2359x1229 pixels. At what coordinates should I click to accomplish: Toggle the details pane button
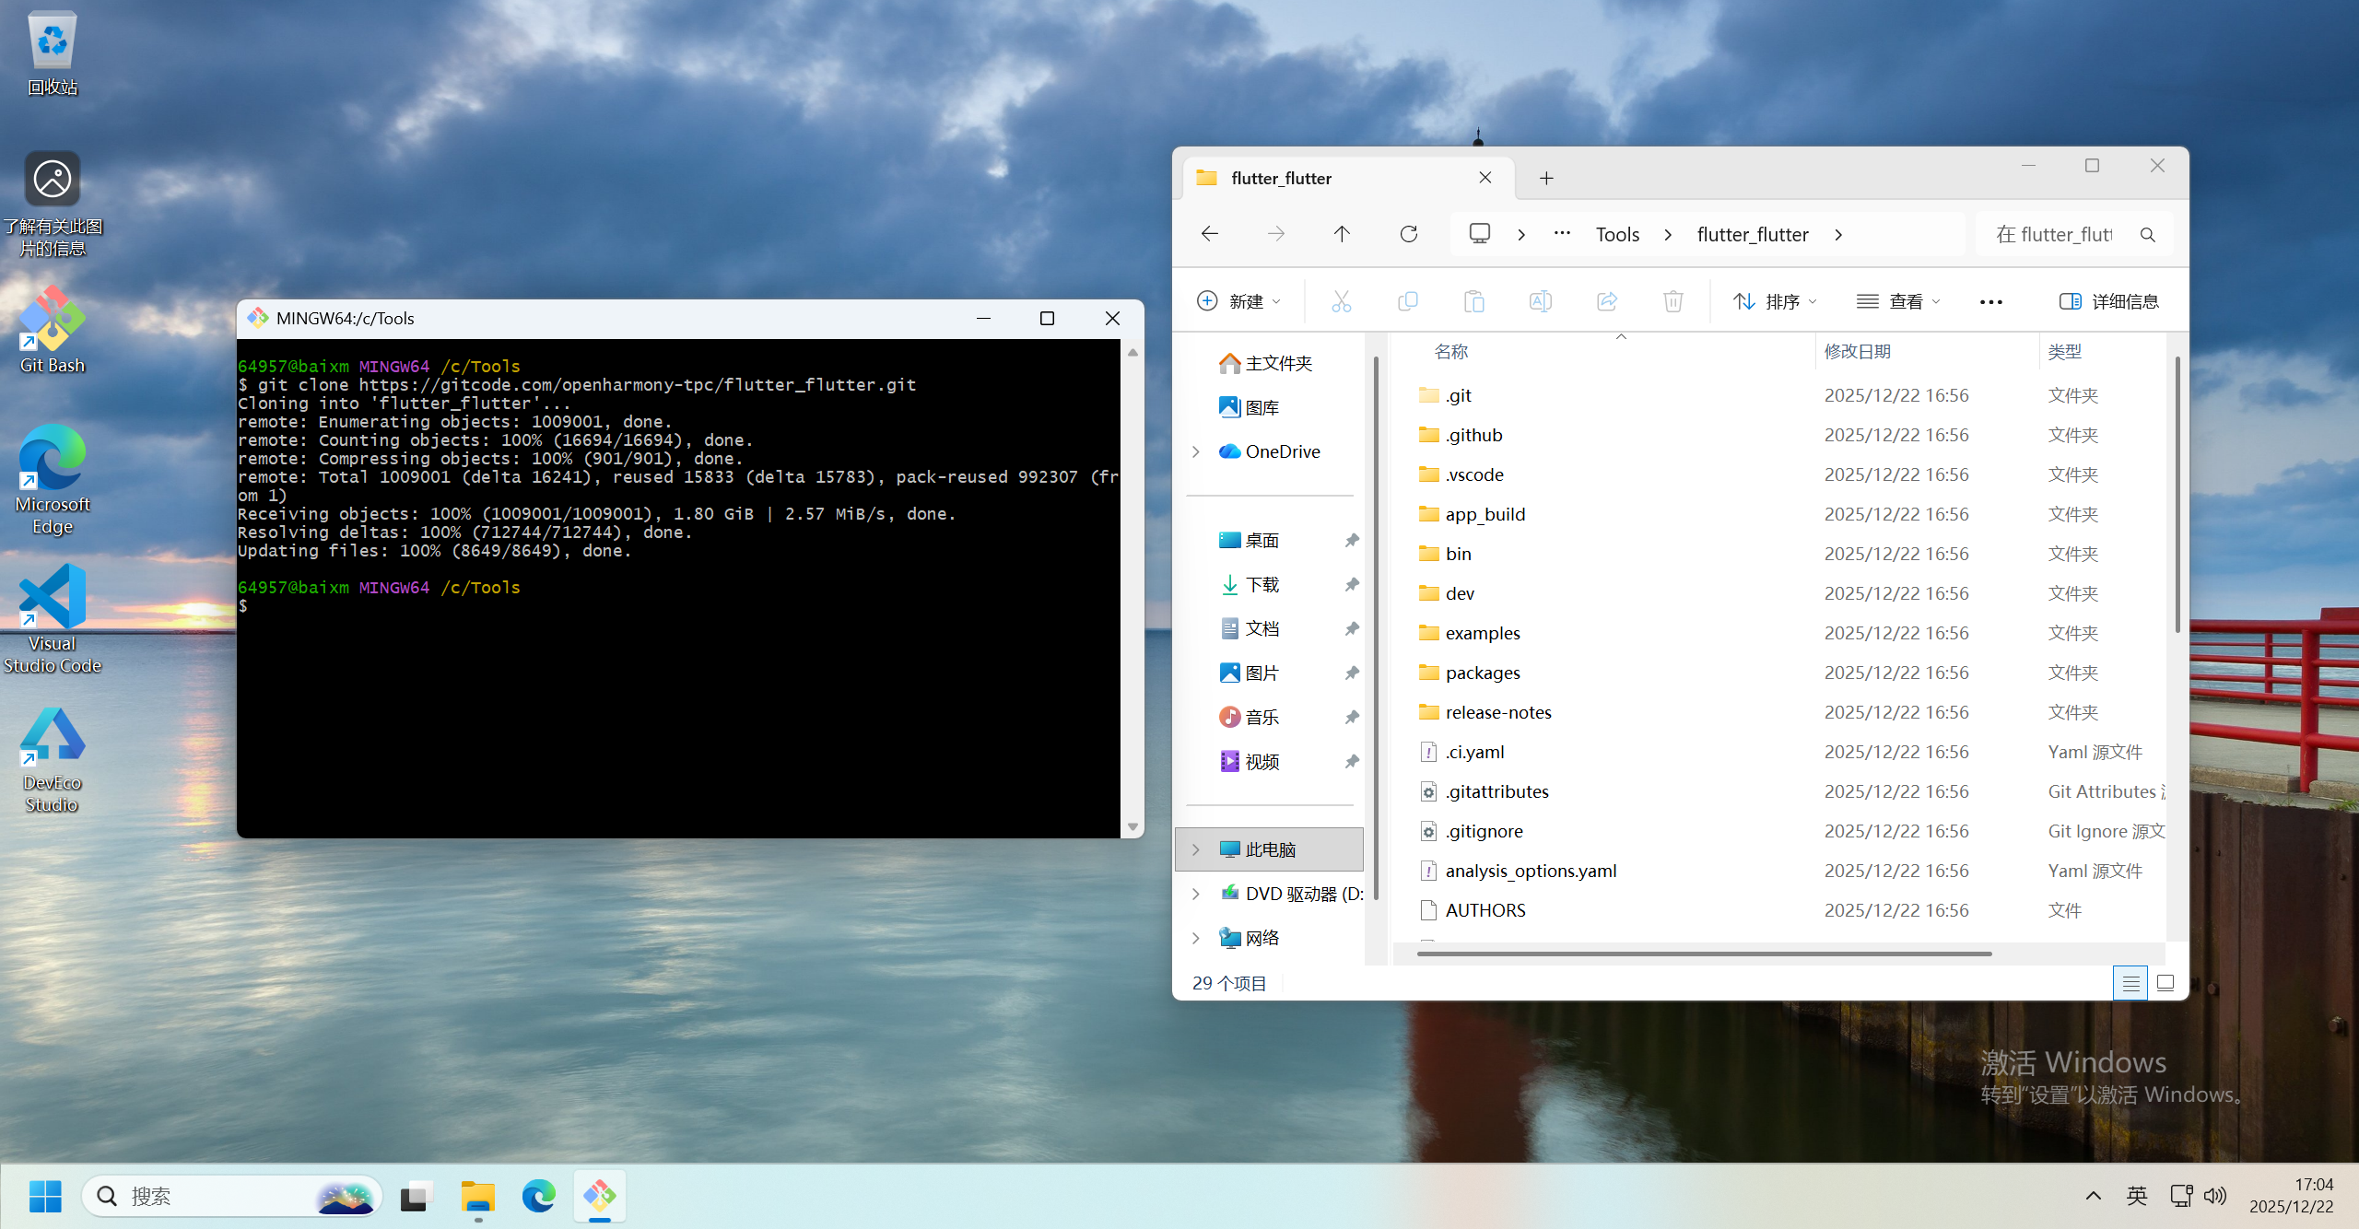pyautogui.click(x=2108, y=301)
